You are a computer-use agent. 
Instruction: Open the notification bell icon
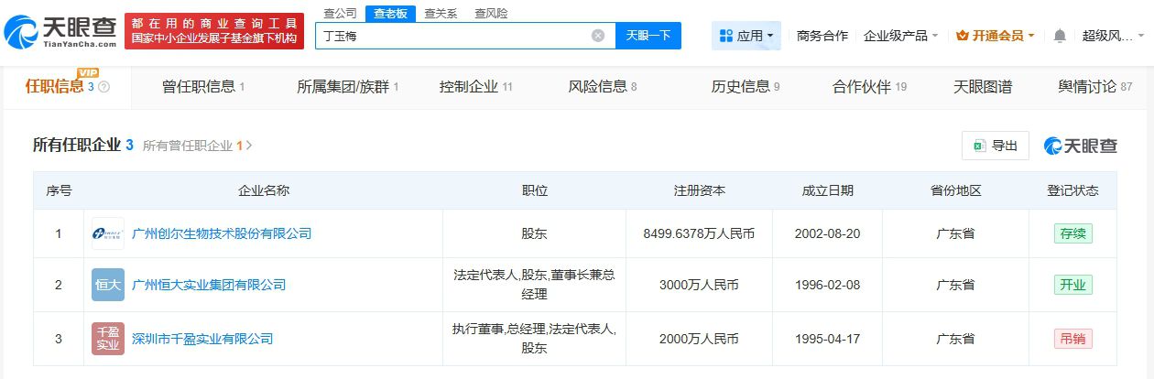tap(1060, 36)
